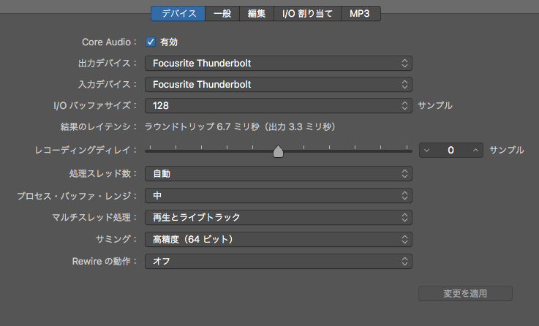Switch to the 編集 tab
Viewport: 539px width, 326px height.
point(257,13)
